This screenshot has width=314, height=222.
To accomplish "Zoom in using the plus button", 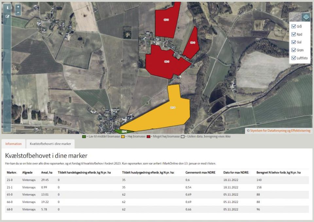I will point(18,6).
